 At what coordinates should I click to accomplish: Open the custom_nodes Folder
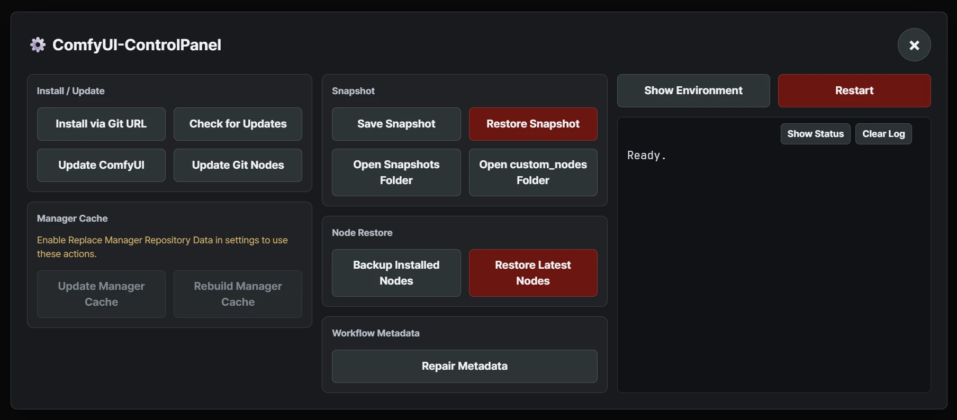click(x=533, y=172)
